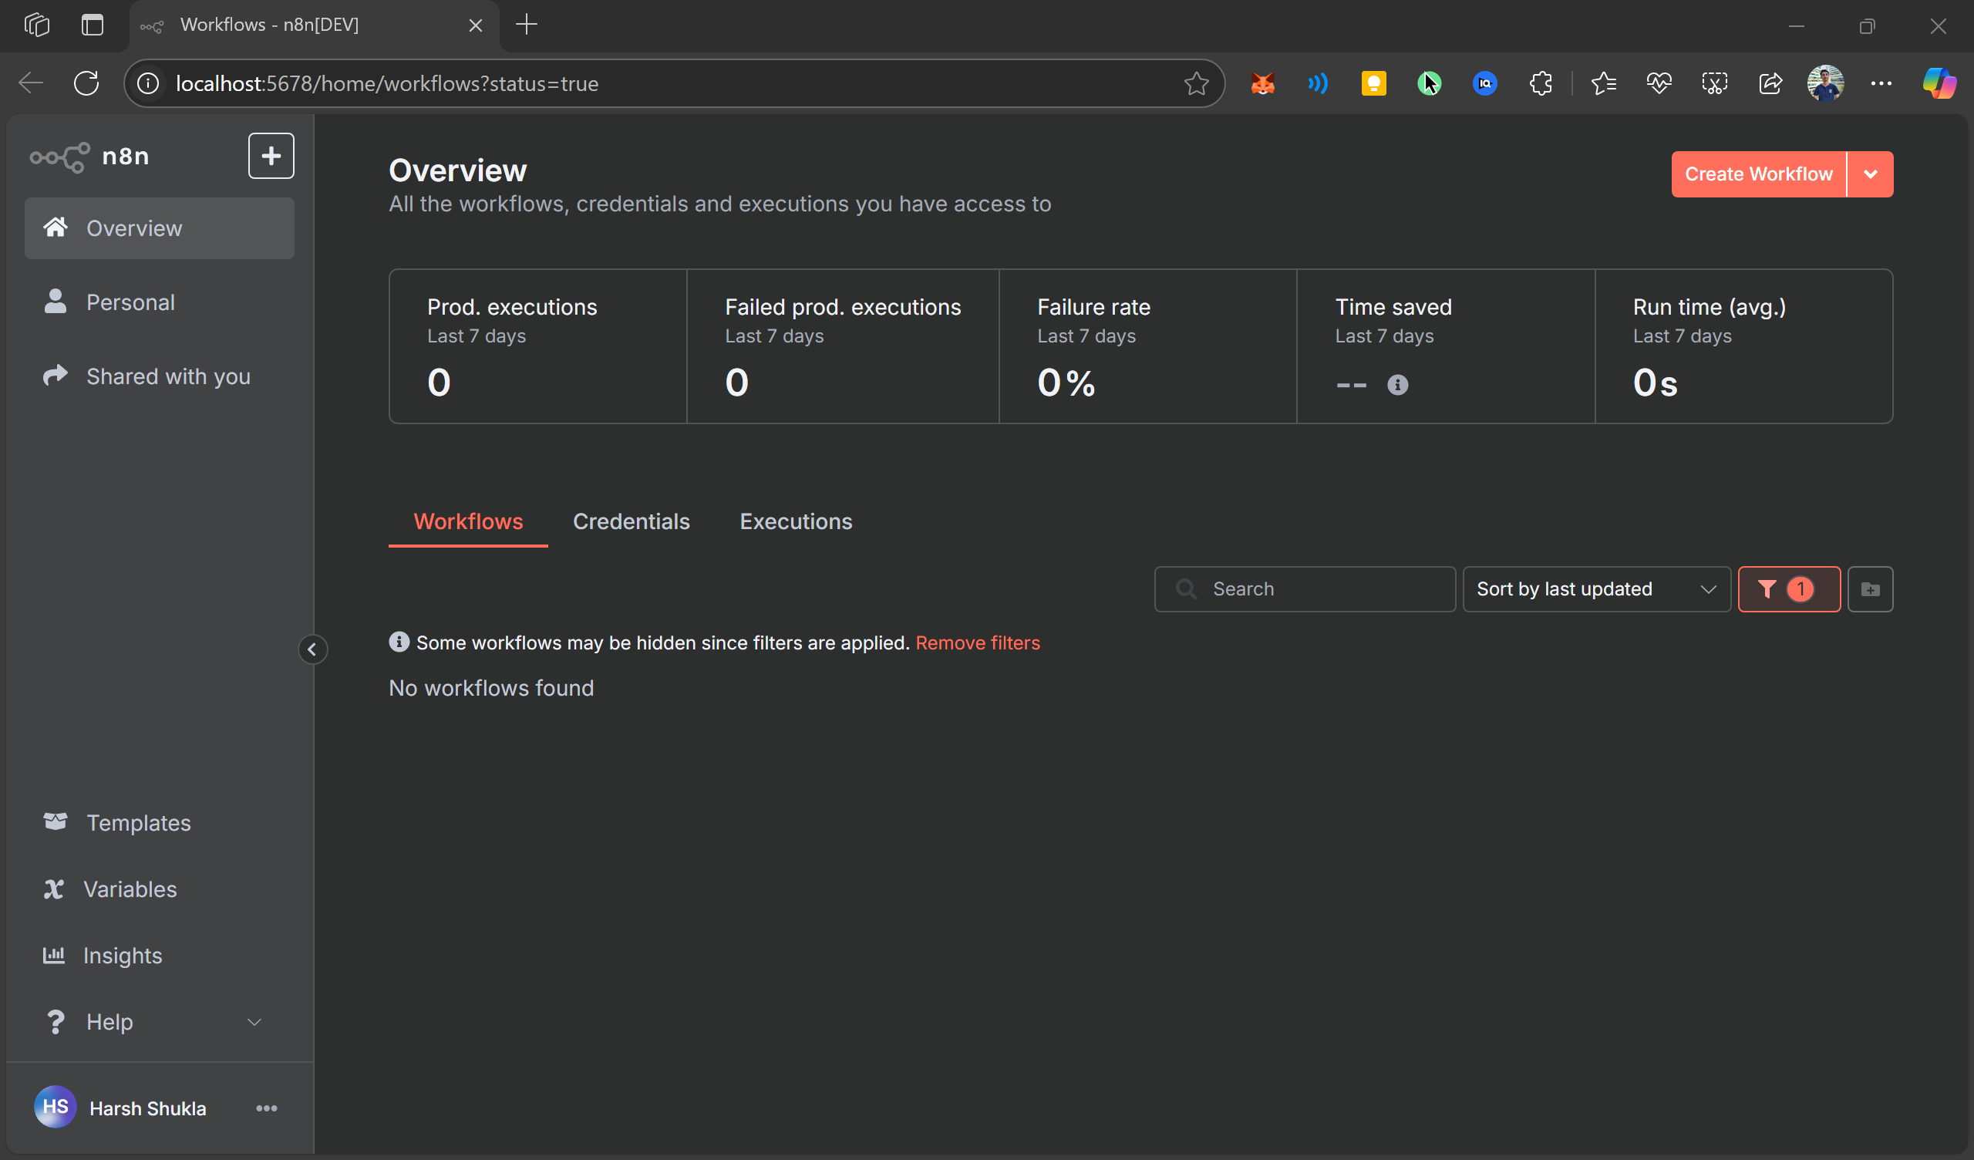Image resolution: width=1974 pixels, height=1160 pixels.
Task: Open the Create Workflow dropdown arrow
Action: click(1870, 174)
